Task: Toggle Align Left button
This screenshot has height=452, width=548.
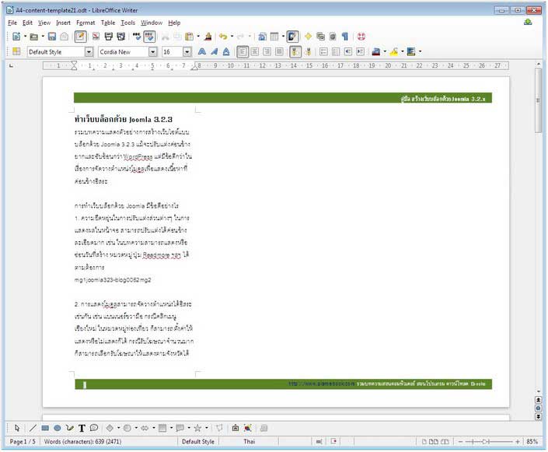Action: pyautogui.click(x=243, y=52)
